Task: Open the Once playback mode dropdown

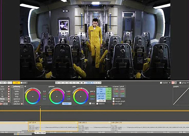Action: coord(89,83)
